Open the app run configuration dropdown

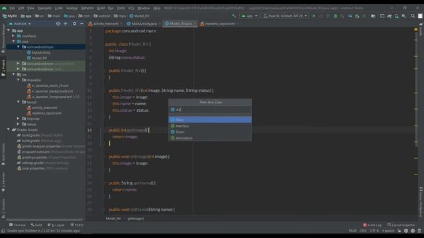(249, 16)
